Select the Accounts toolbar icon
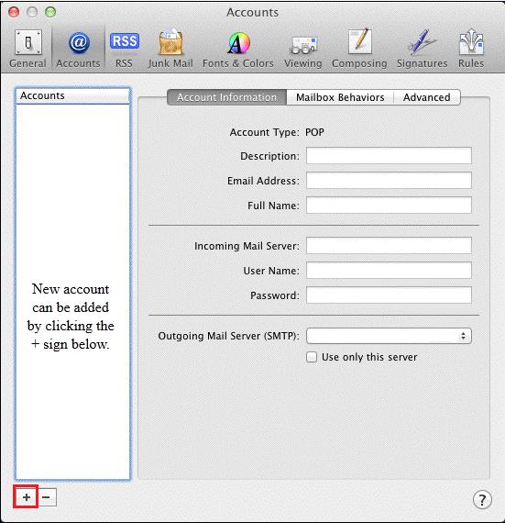 point(78,49)
